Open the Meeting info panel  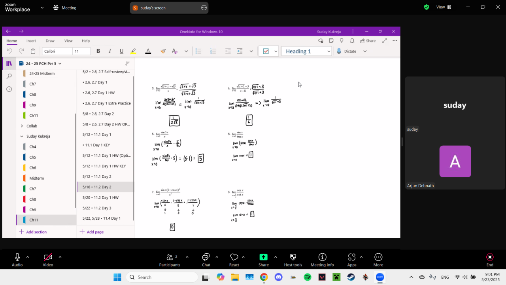322,258
